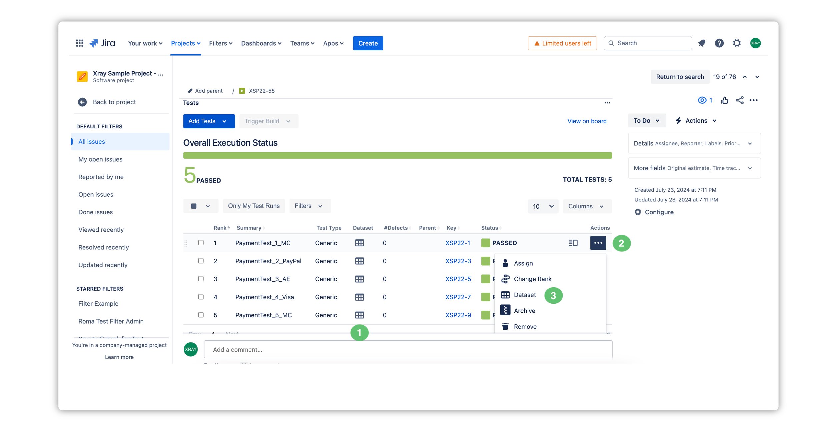The height and width of the screenshot is (432, 837).
Task: Check the checkbox for PaymentTest_1_MC
Action: click(201, 243)
